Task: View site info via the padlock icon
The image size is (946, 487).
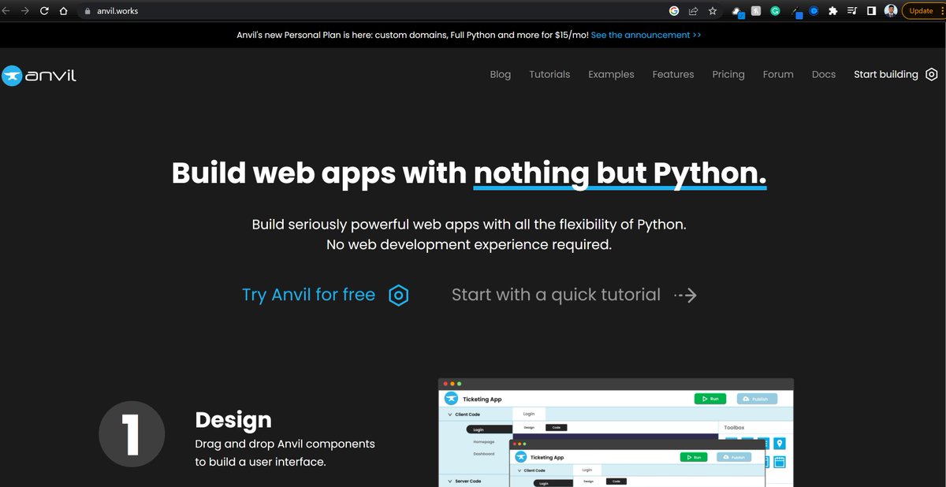Action: click(88, 11)
